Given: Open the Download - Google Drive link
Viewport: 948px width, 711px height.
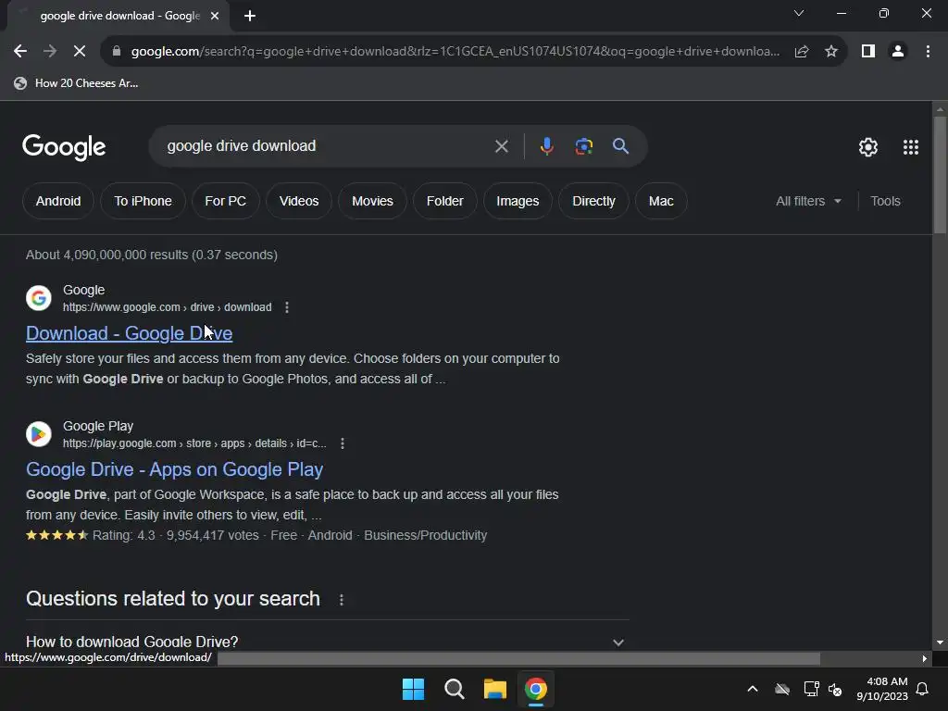Looking at the screenshot, I should click(x=129, y=333).
